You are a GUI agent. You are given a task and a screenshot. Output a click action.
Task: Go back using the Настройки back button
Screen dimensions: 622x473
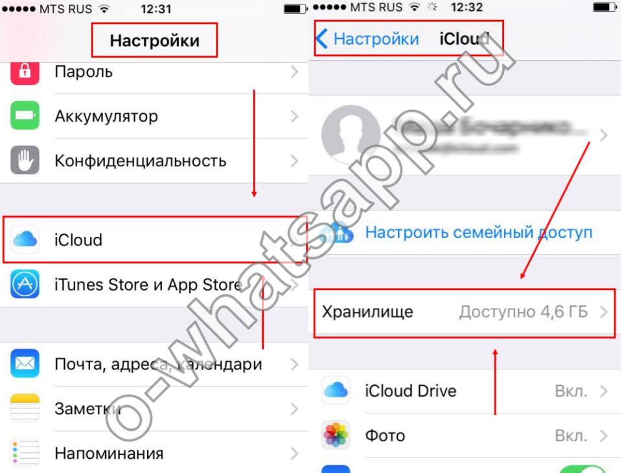point(368,39)
